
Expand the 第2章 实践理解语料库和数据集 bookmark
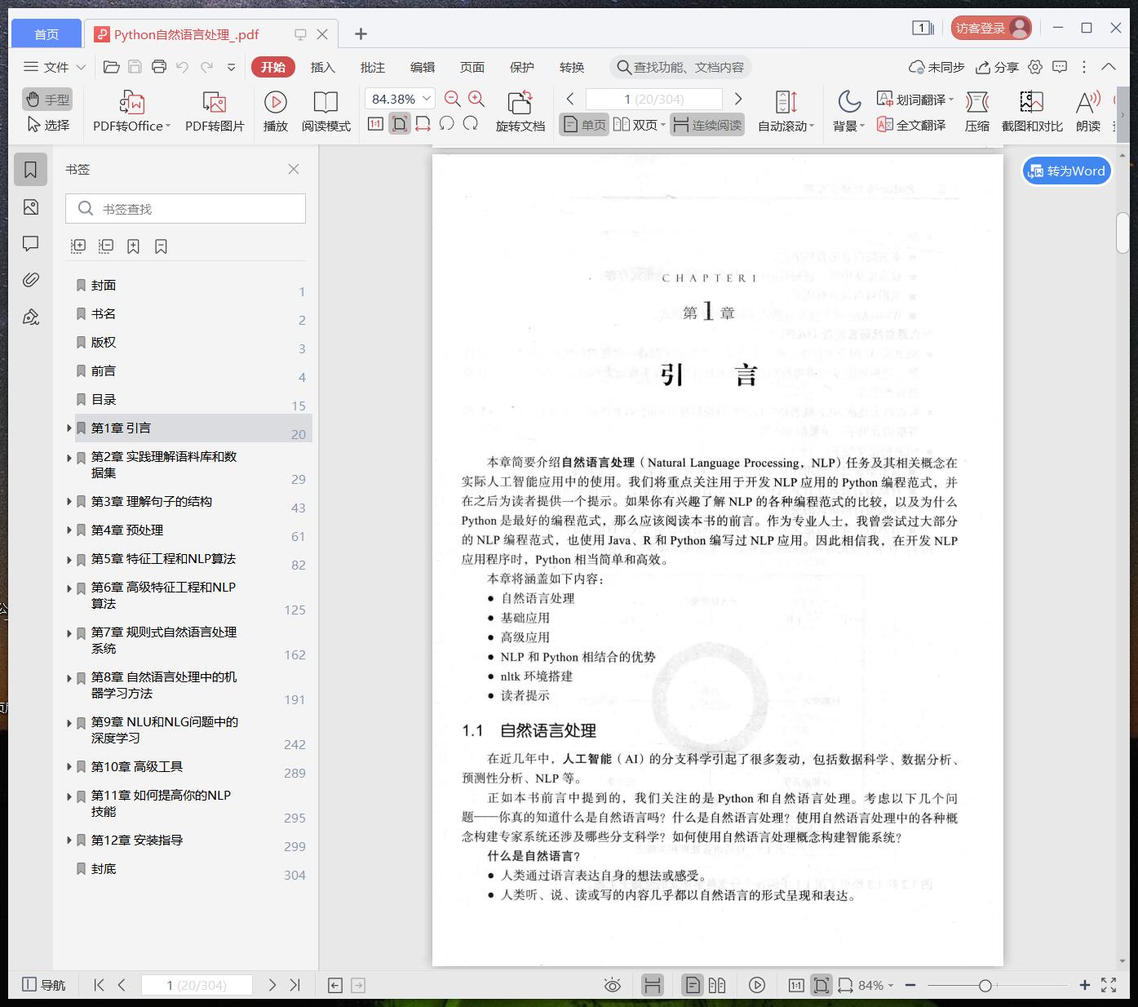pos(69,458)
